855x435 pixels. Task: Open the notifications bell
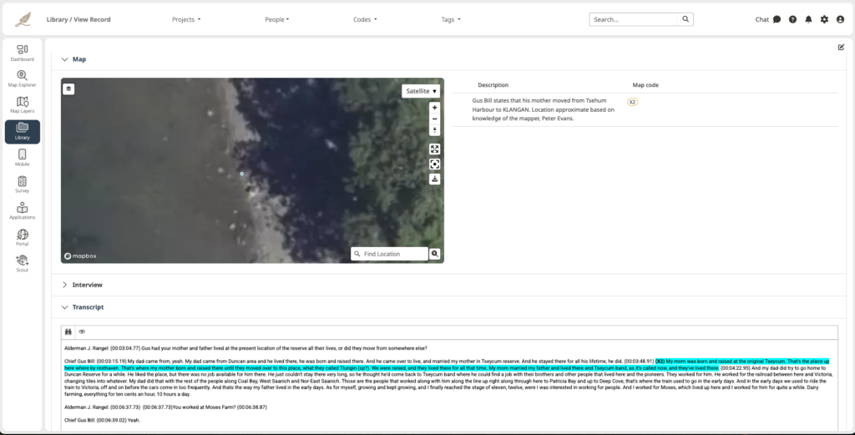[x=808, y=19]
